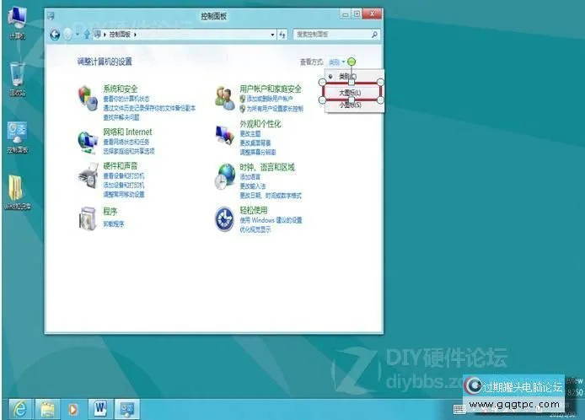Click the Ease of Access (轻松使用) icon
This screenshot has width=585, height=420.
click(224, 218)
